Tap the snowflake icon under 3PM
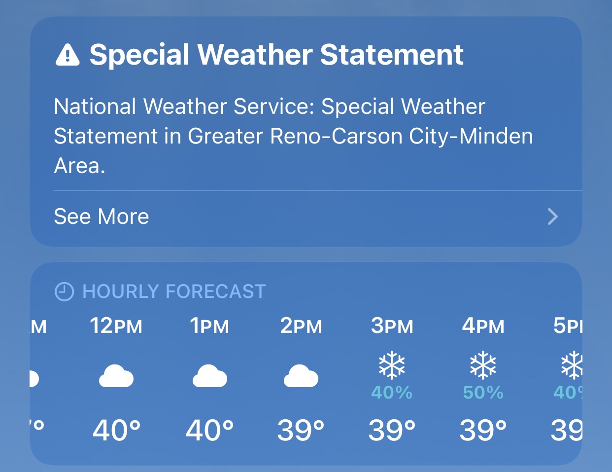 pyautogui.click(x=392, y=365)
